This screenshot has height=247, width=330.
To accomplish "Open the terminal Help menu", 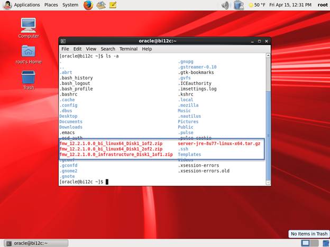I will 146,49.
